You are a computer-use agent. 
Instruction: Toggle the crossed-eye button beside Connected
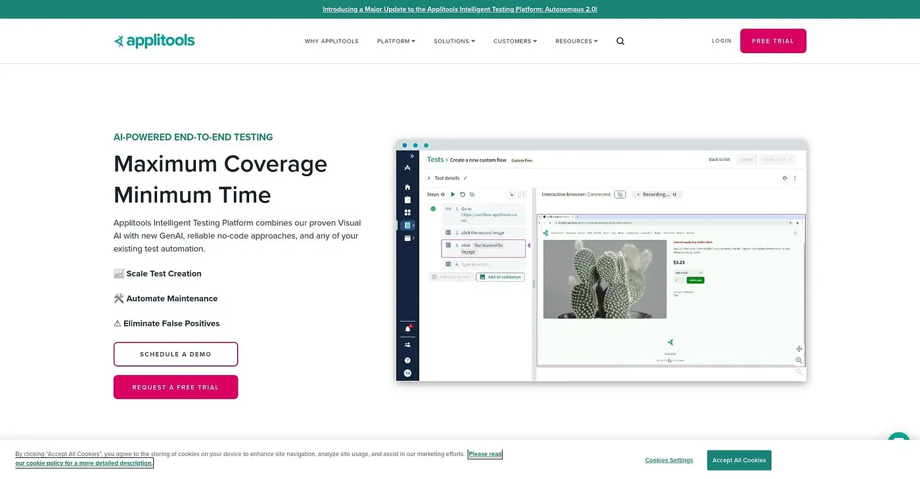pyautogui.click(x=620, y=194)
